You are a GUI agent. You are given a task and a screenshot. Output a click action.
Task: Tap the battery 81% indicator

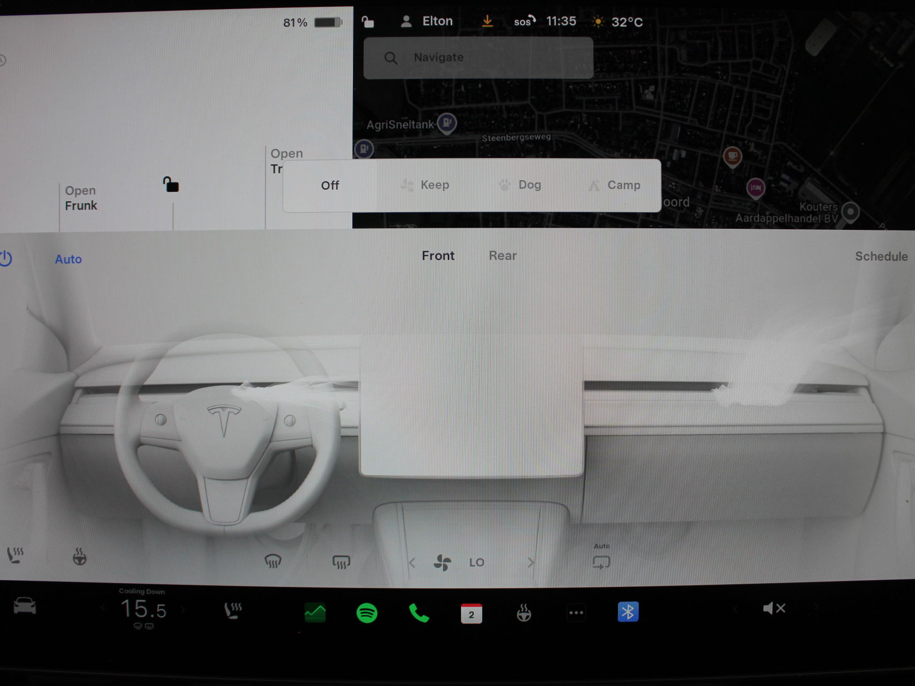click(x=313, y=23)
